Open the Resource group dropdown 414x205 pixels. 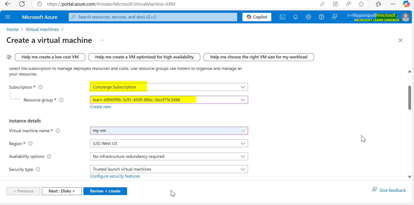coord(243,100)
